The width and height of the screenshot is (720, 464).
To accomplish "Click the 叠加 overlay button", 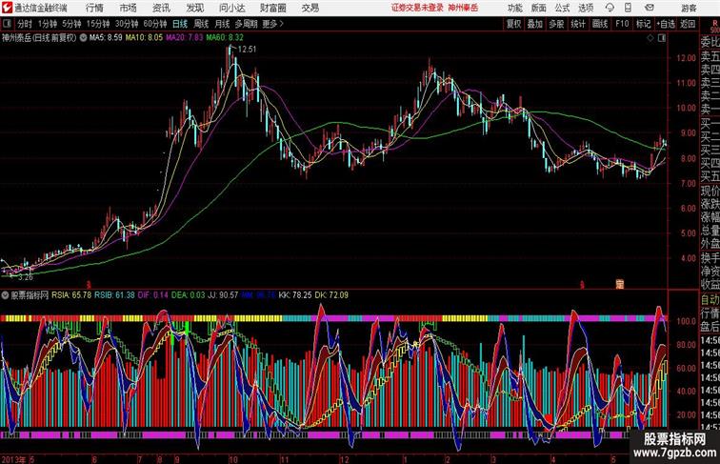I will click(535, 24).
